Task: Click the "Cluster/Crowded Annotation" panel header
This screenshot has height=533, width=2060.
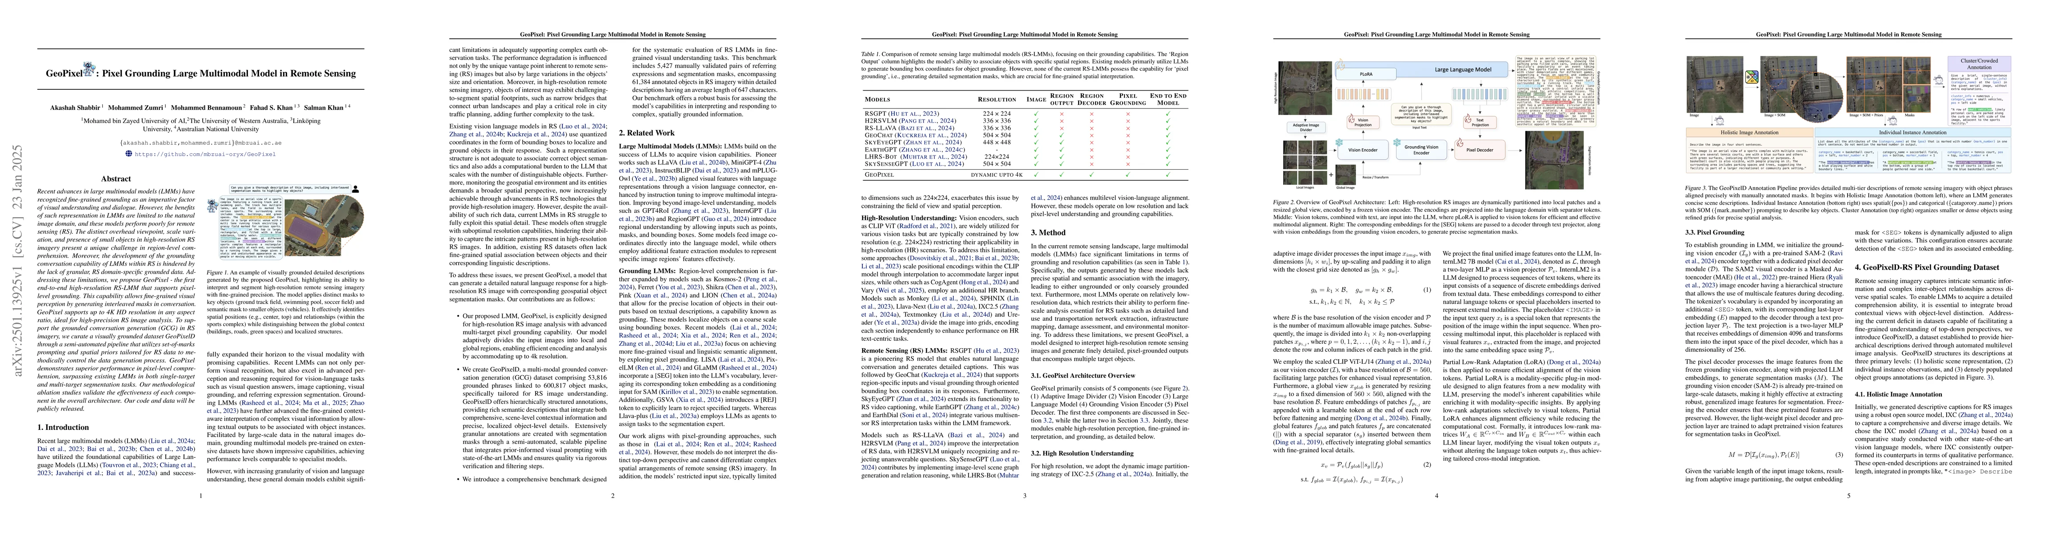Action: point(1979,64)
